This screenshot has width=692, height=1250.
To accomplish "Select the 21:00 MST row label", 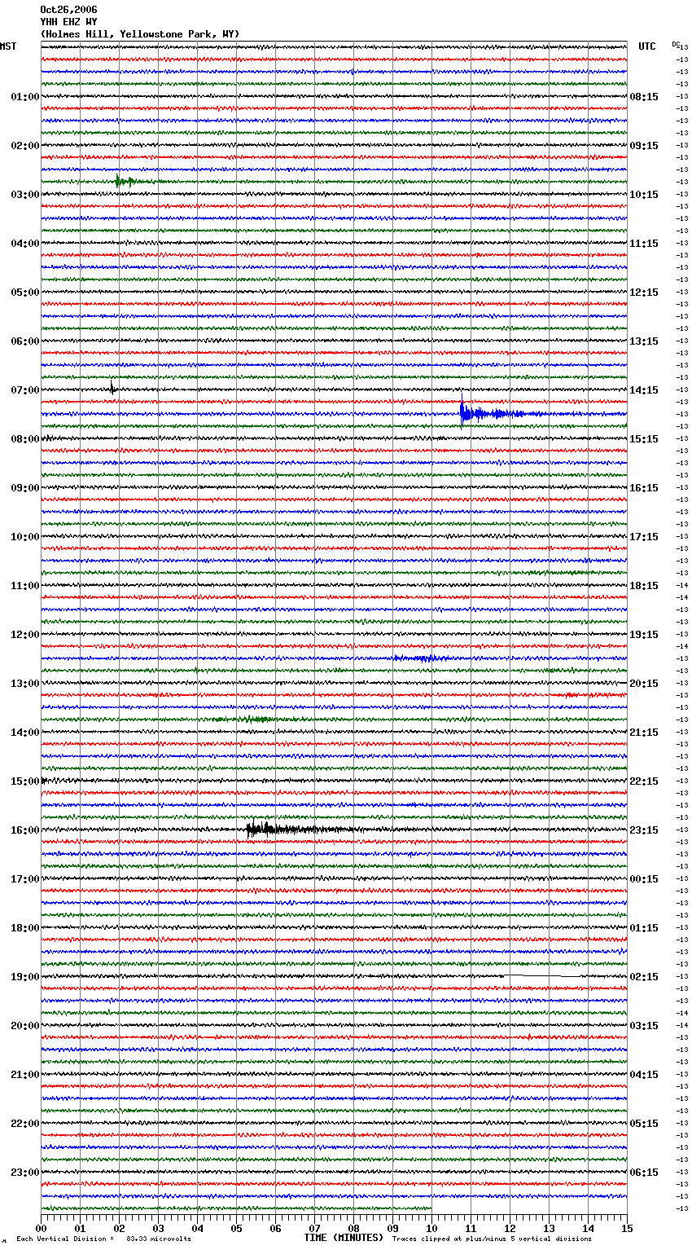I will pos(25,1075).
